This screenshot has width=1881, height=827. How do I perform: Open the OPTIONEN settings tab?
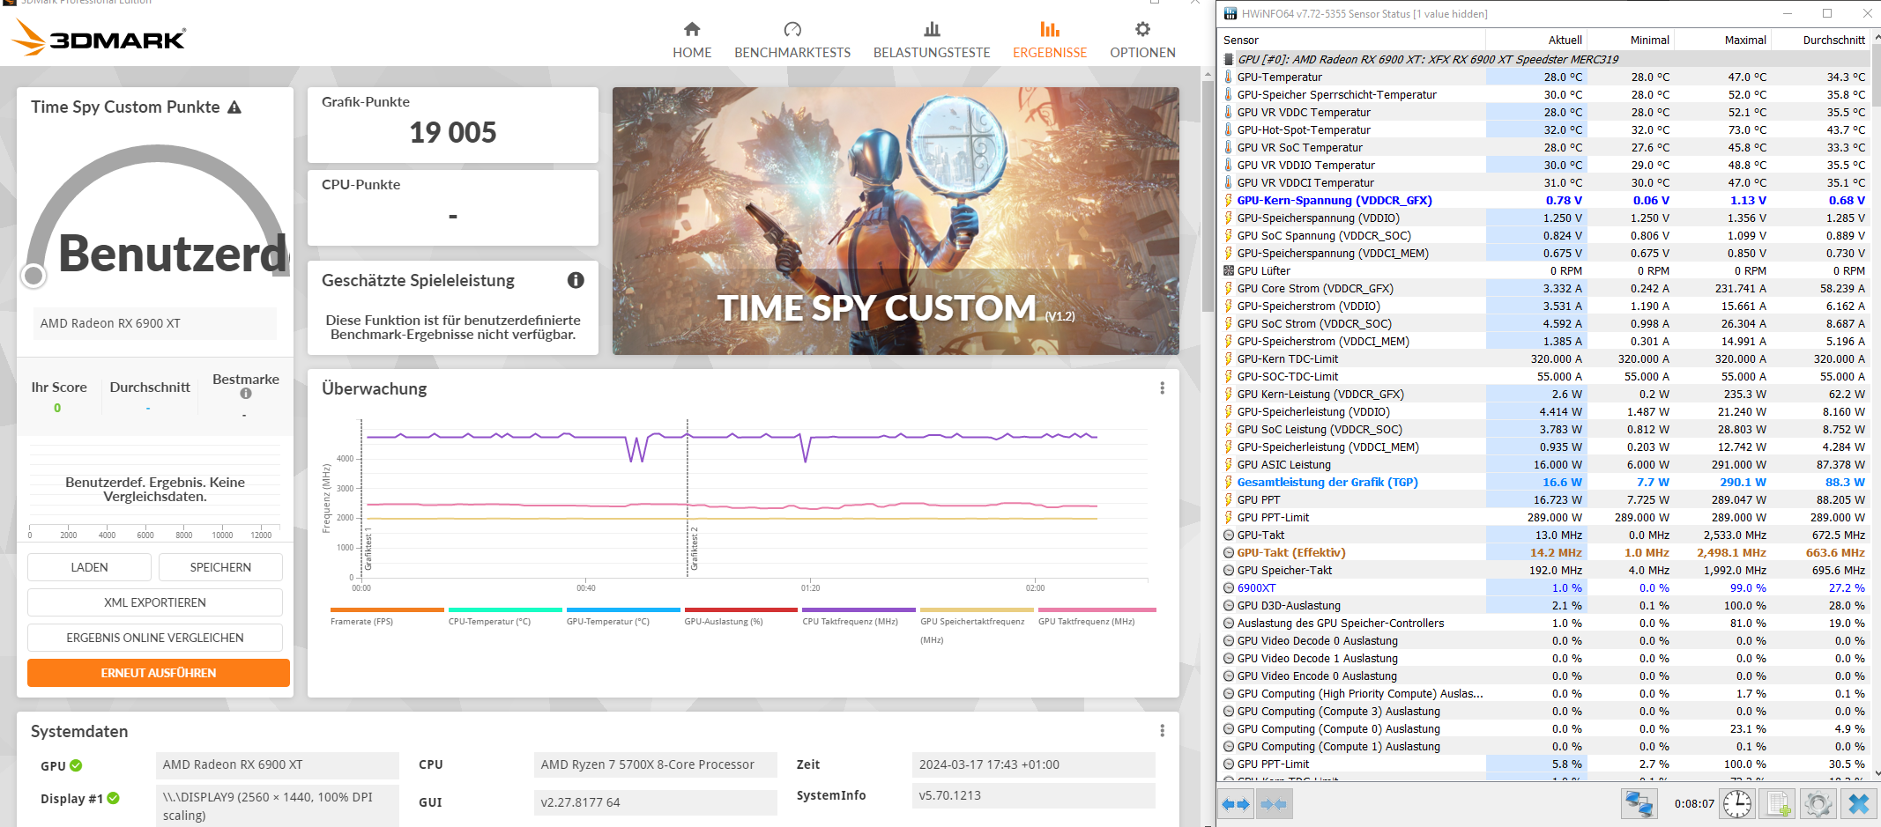coord(1142,41)
